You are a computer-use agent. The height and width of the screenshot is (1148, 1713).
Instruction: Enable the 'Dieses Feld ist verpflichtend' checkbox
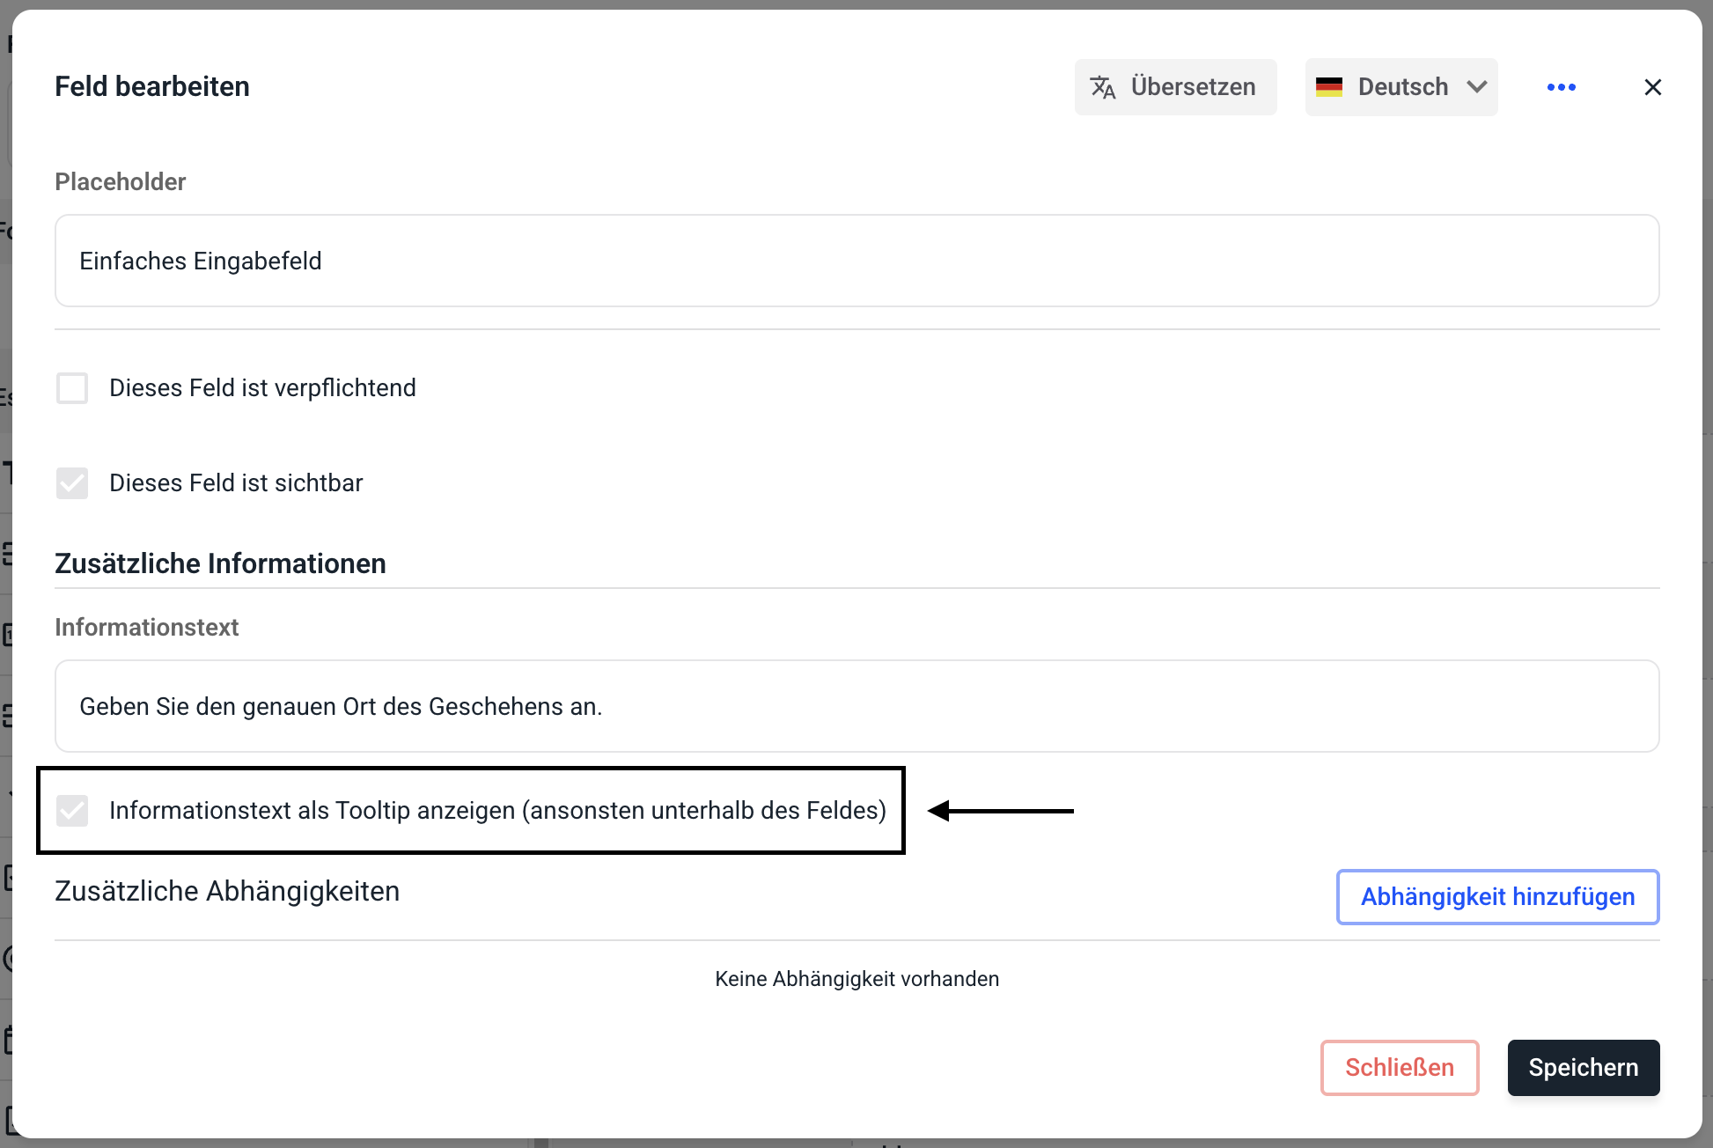(72, 388)
